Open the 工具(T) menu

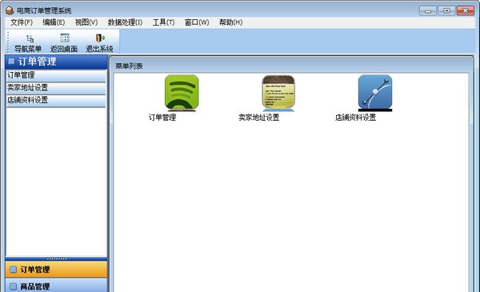(163, 22)
